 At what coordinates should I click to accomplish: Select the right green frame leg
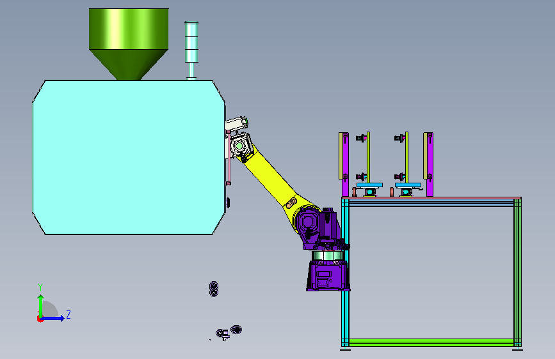click(x=517, y=273)
